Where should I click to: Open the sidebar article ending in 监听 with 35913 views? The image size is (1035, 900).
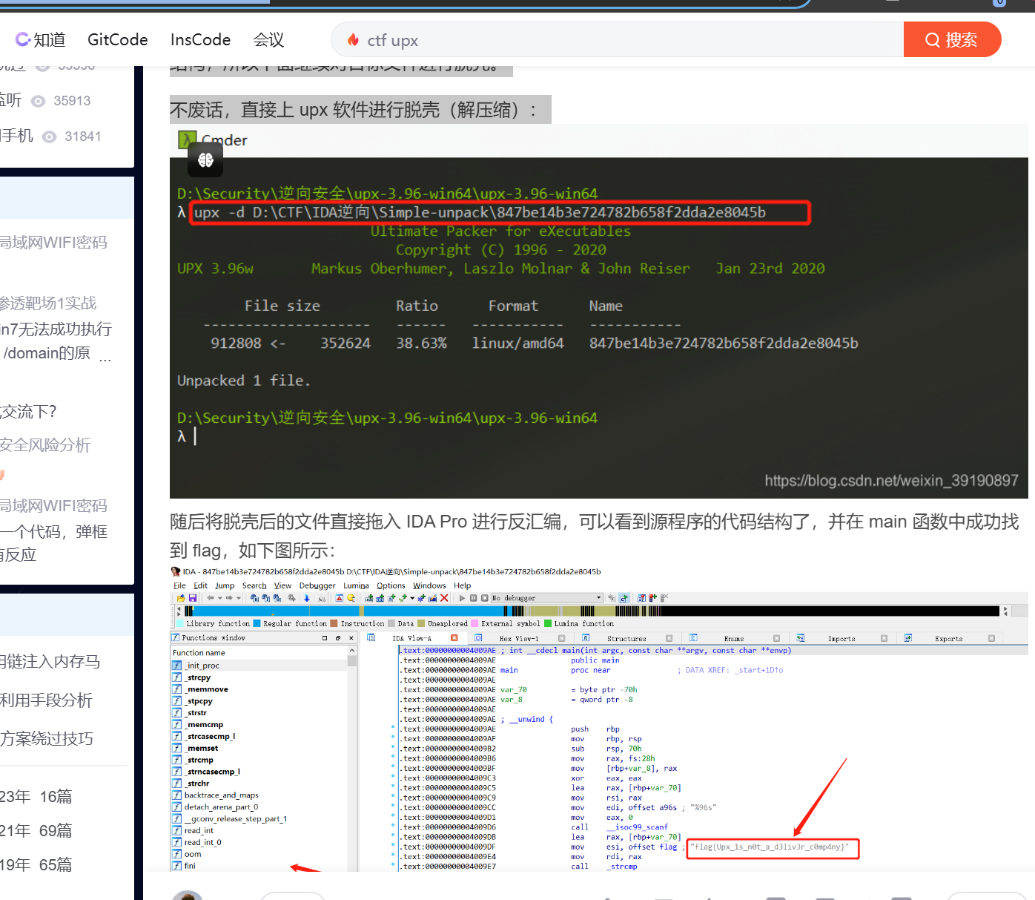click(10, 100)
